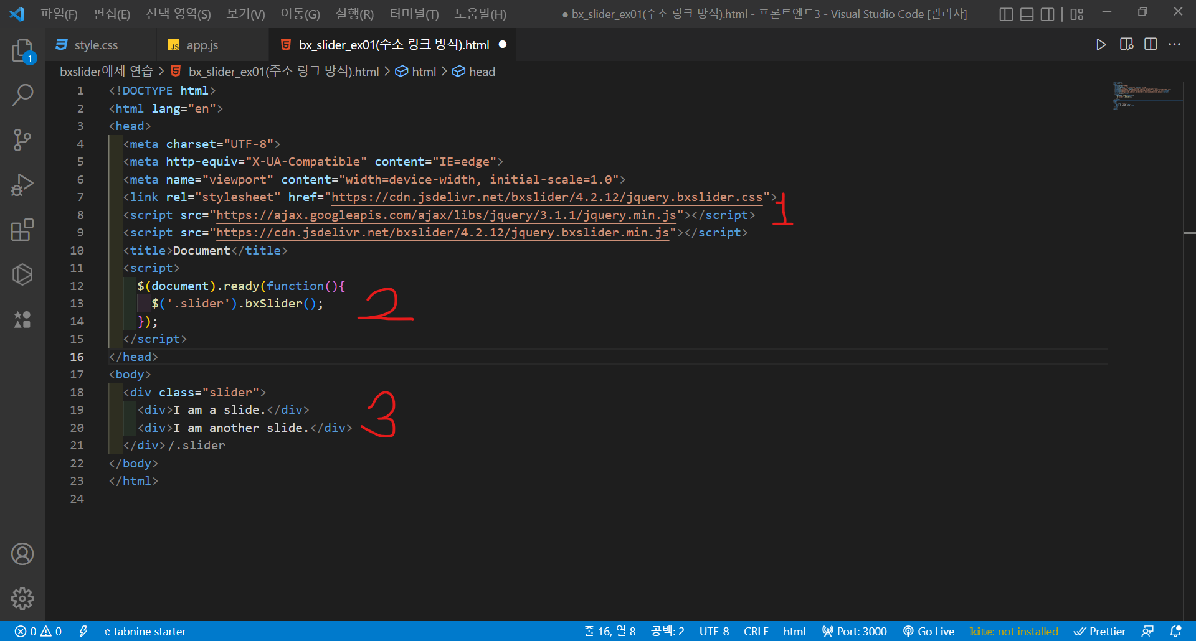
Task: Open the 이동(G) menu
Action: [x=300, y=14]
